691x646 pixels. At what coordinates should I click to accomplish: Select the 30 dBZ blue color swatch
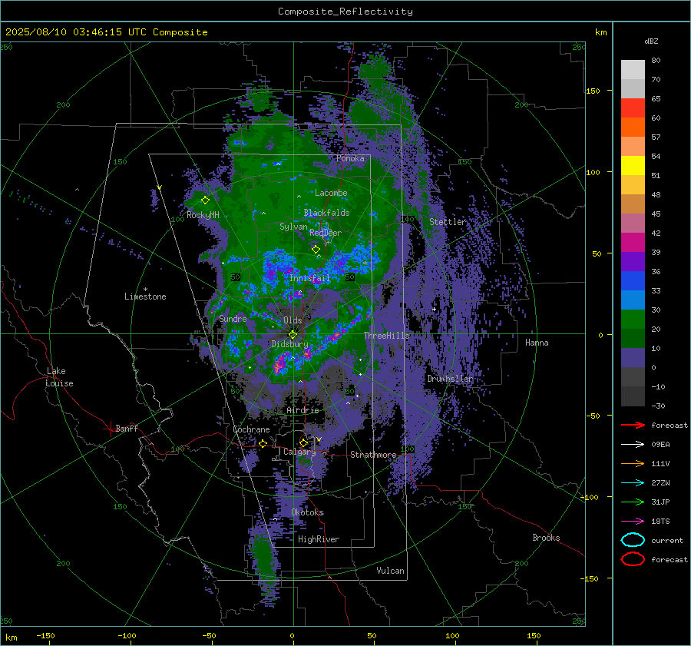click(633, 300)
